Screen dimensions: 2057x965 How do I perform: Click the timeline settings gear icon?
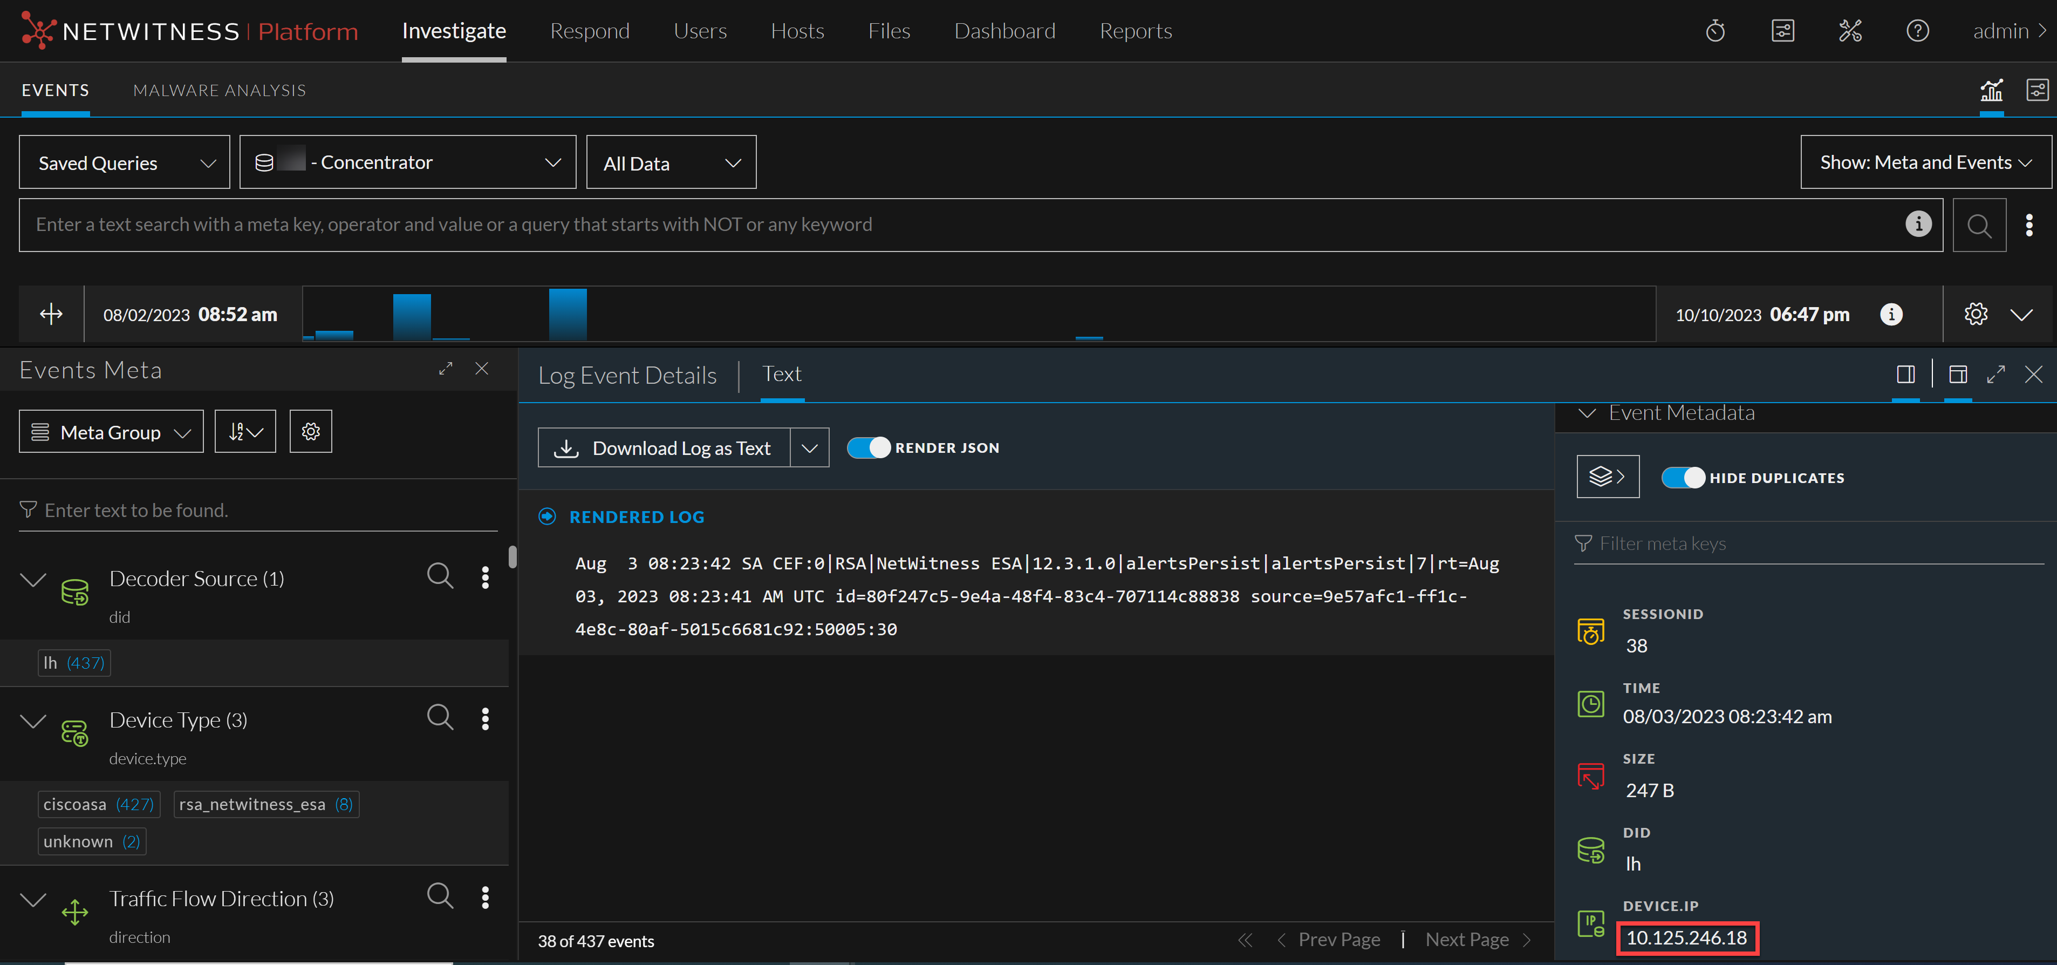pyautogui.click(x=1976, y=314)
